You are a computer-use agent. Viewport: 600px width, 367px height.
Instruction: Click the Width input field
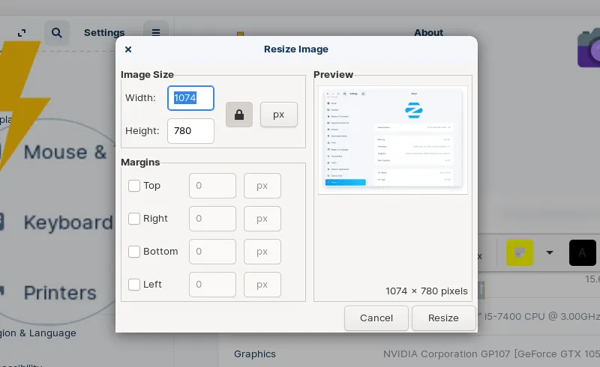click(x=190, y=98)
